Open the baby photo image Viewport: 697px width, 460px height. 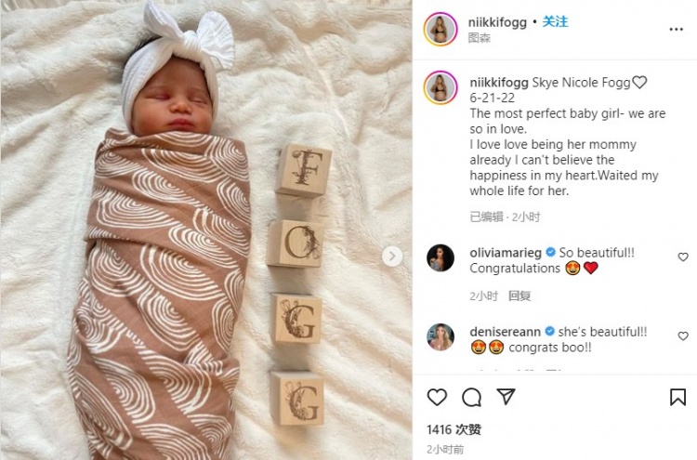point(206,230)
